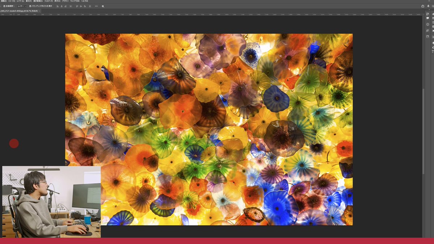Open the Info panel icon
This screenshot has width=434, height=244.
point(428,24)
